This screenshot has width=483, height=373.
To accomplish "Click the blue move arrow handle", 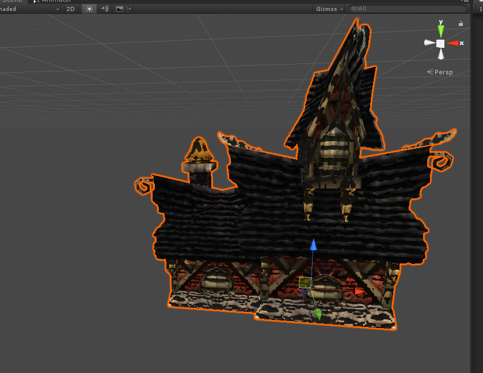I will click(x=313, y=244).
